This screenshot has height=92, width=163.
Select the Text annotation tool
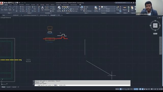pyautogui.click(x=43, y=8)
